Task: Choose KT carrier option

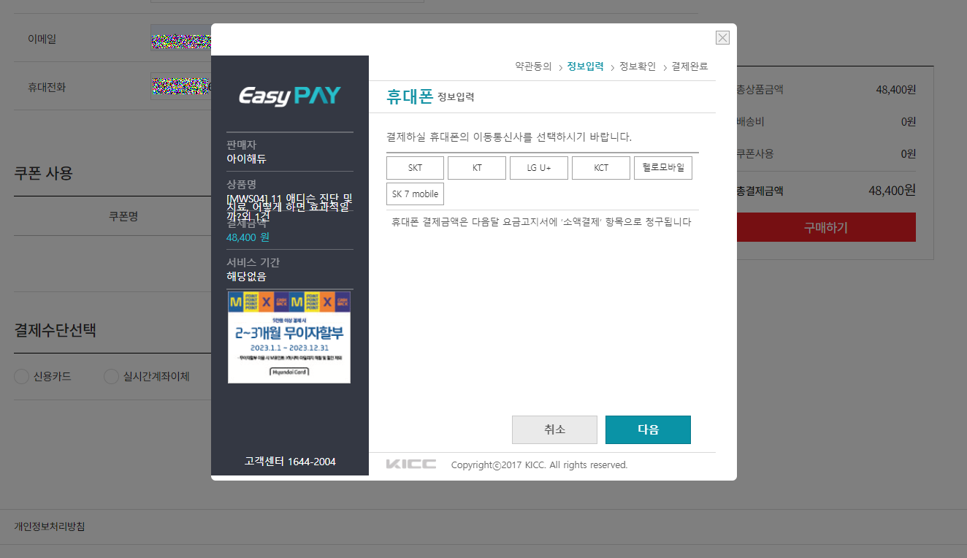Action: [477, 168]
